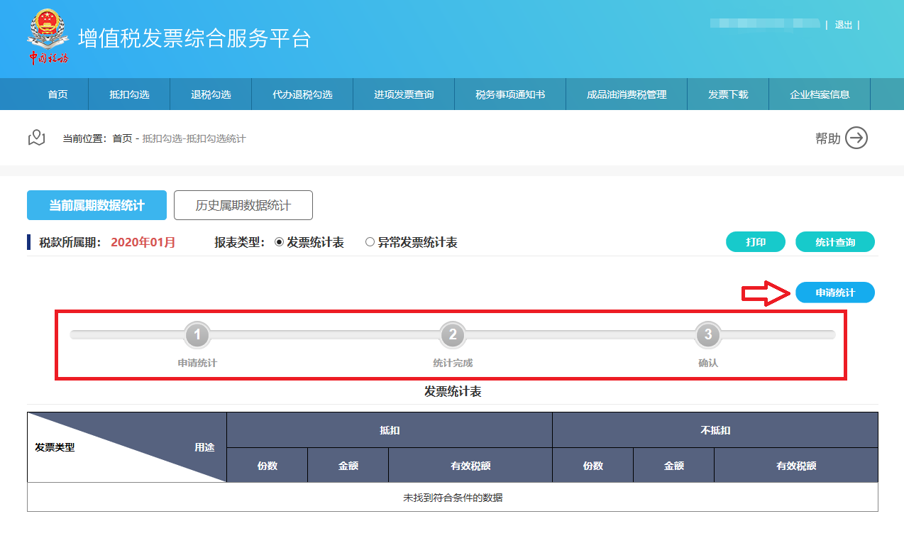The height and width of the screenshot is (536, 904).
Task: Click step 1 circle 申请统计
Action: [x=197, y=334]
